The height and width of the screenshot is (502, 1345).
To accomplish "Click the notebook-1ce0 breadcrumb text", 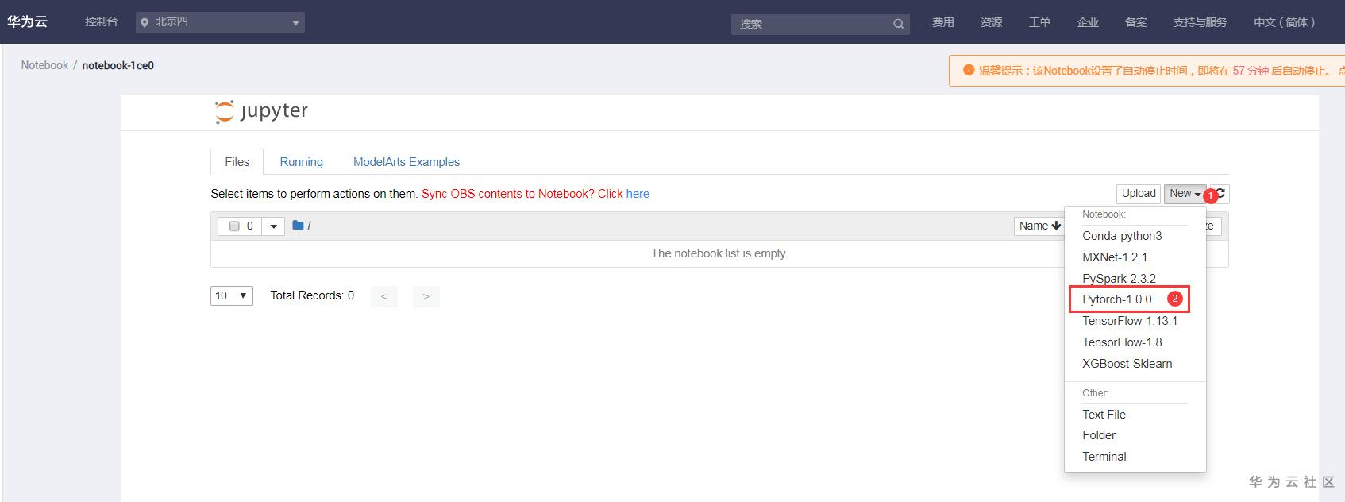I will [118, 65].
